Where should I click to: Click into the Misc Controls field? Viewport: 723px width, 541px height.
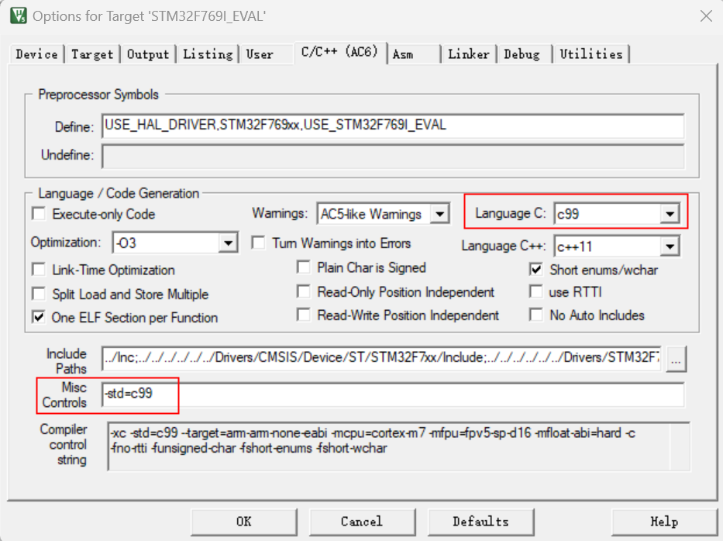pos(393,394)
